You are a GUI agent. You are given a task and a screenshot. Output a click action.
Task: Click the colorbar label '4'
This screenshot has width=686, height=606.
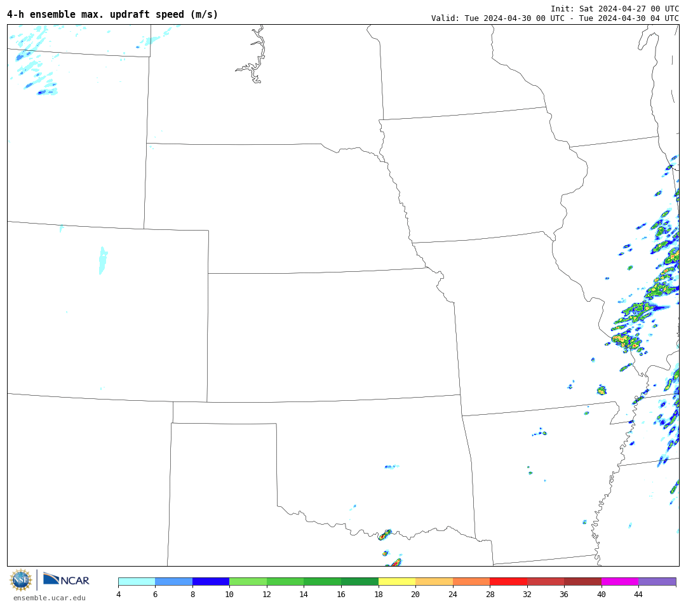pyautogui.click(x=118, y=594)
